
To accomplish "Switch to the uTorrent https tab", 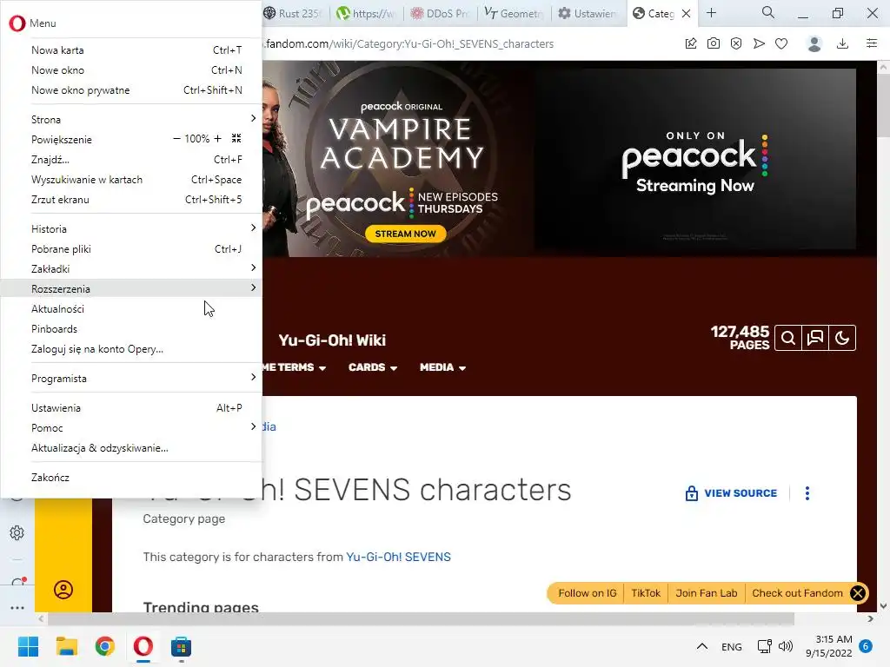I will coord(366,14).
